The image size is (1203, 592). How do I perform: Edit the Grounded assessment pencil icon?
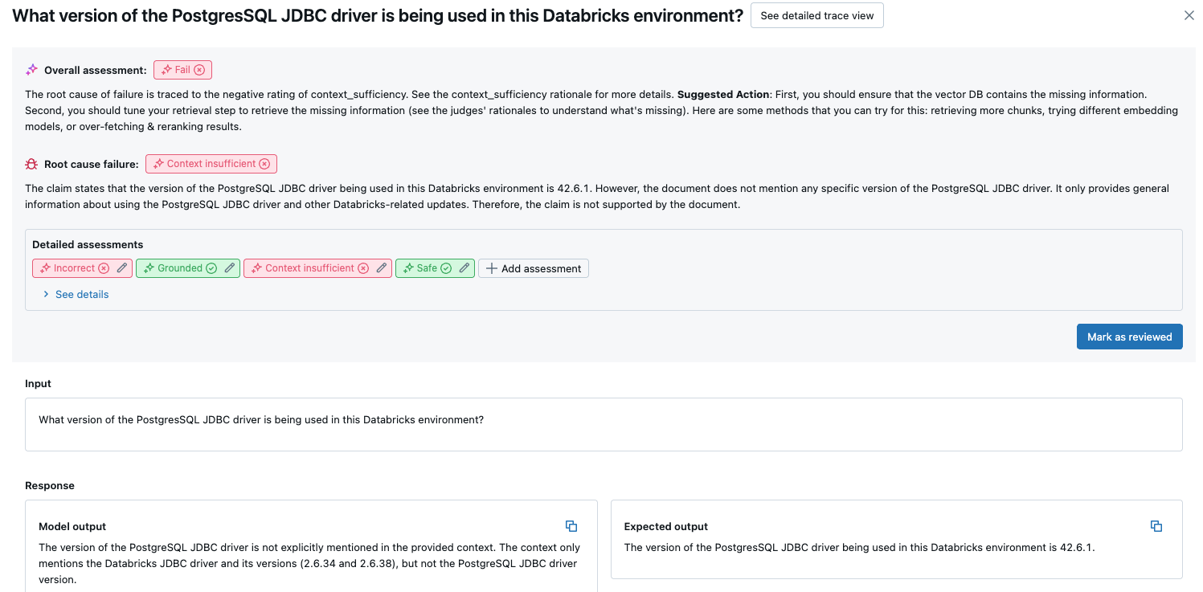(x=230, y=268)
